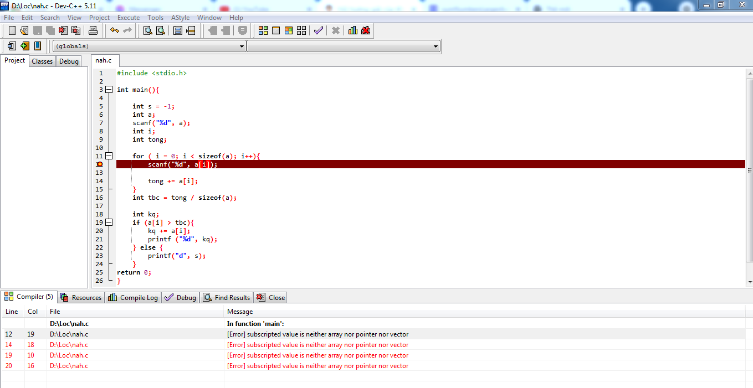Open the Window menu
Image resolution: width=753 pixels, height=388 pixels.
click(x=209, y=18)
